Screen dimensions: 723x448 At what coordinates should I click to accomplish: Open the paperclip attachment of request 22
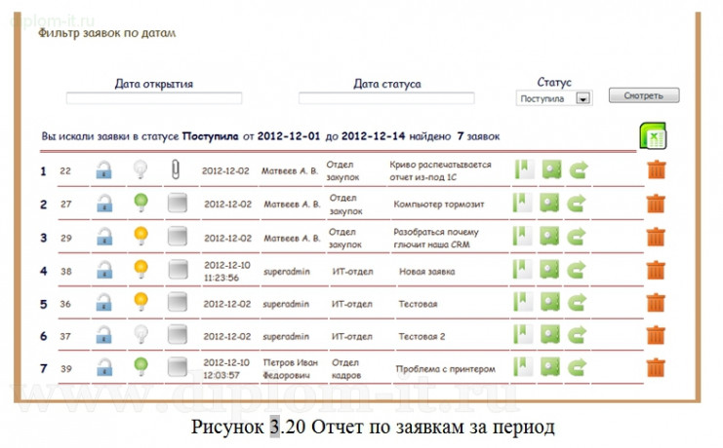pos(176,169)
